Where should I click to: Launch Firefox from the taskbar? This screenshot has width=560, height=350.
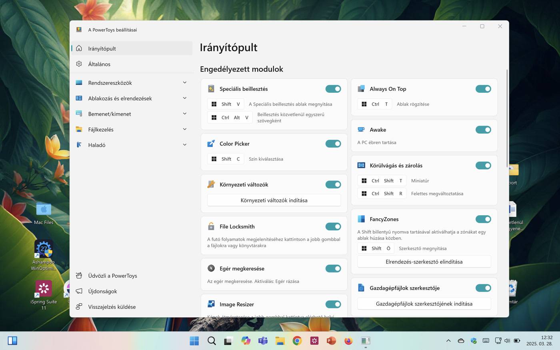(x=348, y=341)
